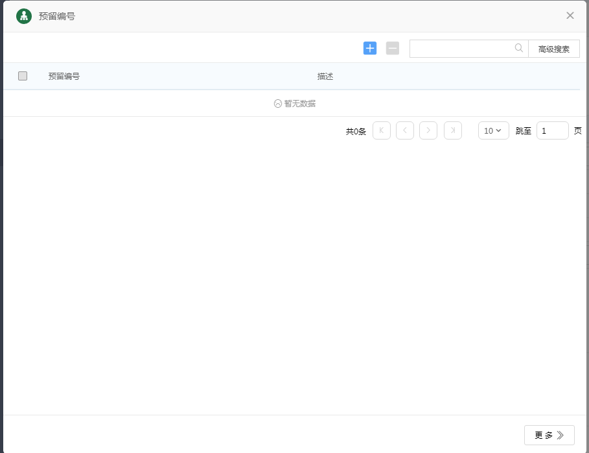Jump to the last page of results

pos(453,130)
